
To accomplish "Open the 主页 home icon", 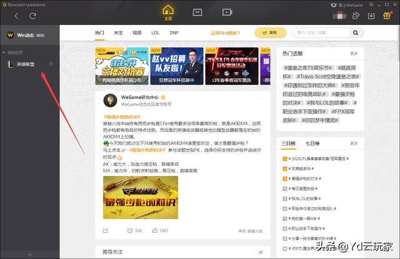I will click(168, 12).
